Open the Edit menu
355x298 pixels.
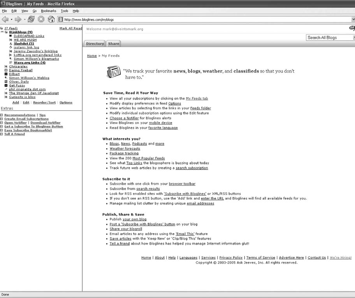click(14, 11)
